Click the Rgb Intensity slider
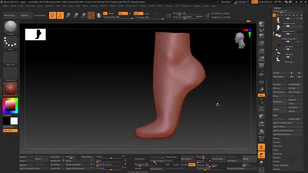Viewport: 308px width, 173px height. coord(118,17)
